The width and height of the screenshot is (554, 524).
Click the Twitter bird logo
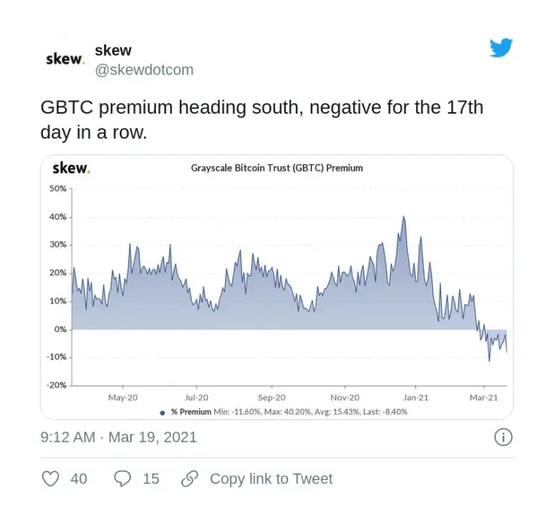click(501, 48)
